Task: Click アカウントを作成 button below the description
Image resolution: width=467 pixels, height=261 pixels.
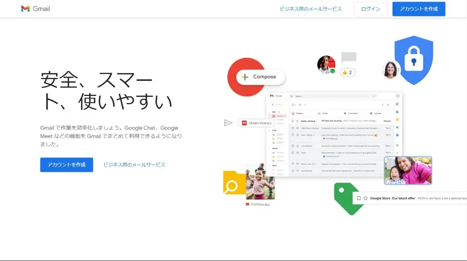Action: point(67,165)
